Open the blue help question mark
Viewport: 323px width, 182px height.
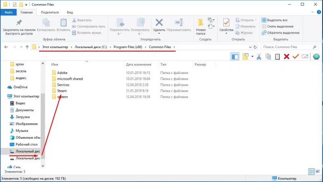click(319, 12)
